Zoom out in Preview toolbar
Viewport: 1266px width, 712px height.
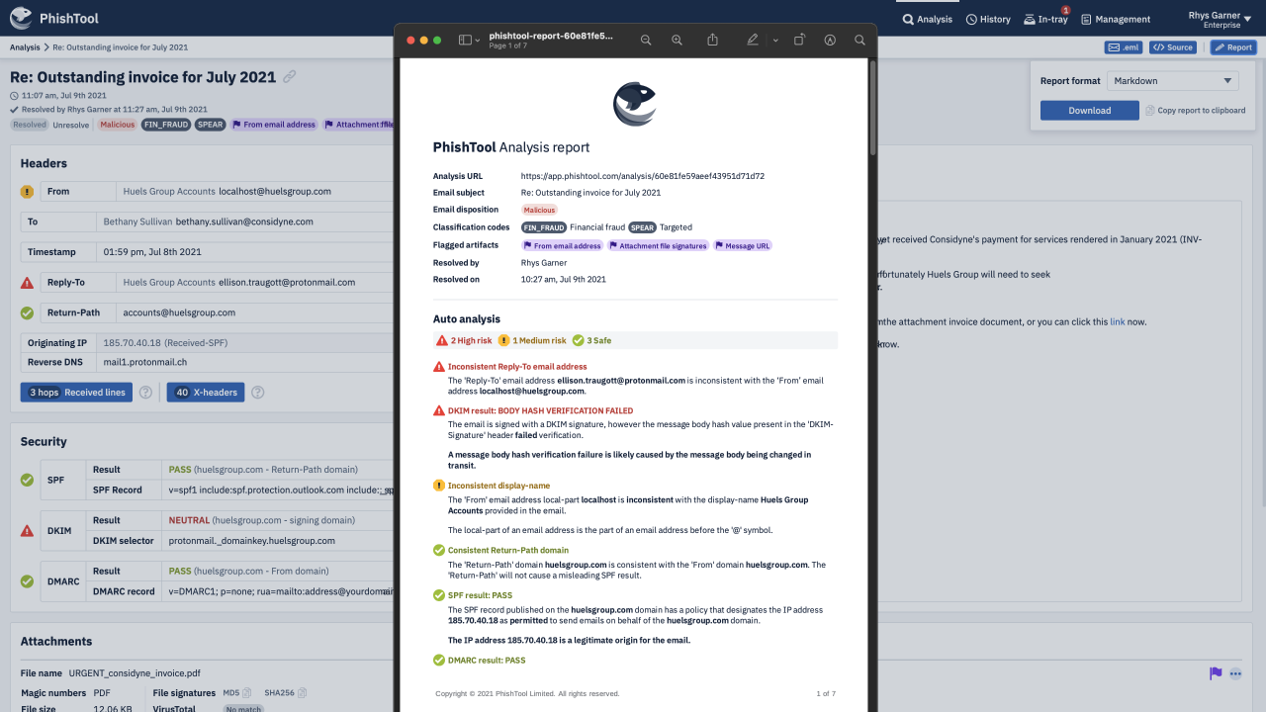click(x=646, y=41)
